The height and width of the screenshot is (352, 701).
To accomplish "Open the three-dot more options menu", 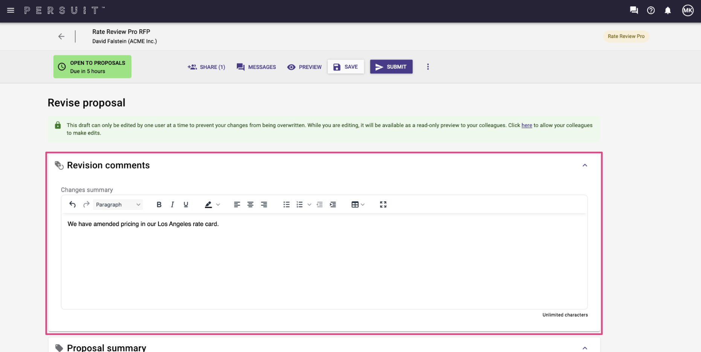I will tap(428, 67).
